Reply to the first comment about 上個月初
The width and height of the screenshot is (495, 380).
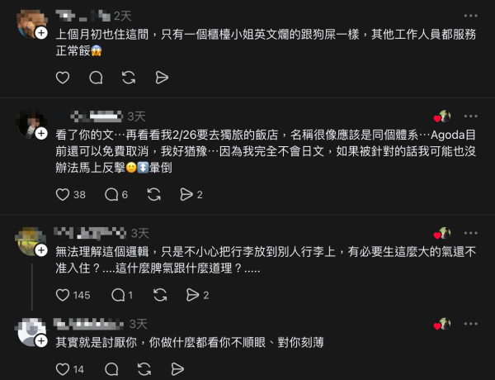pos(96,78)
